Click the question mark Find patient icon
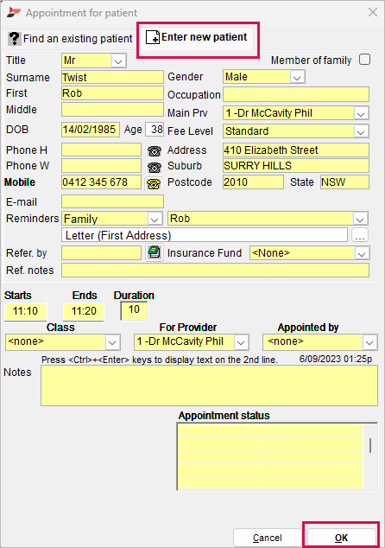Viewport: 385px width, 548px height. [15, 38]
